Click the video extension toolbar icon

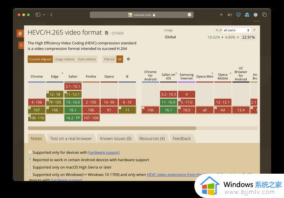[230, 15]
